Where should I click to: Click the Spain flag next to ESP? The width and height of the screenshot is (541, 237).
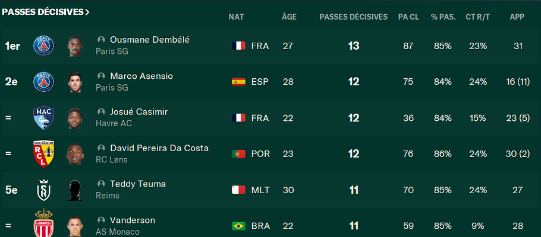(x=238, y=82)
